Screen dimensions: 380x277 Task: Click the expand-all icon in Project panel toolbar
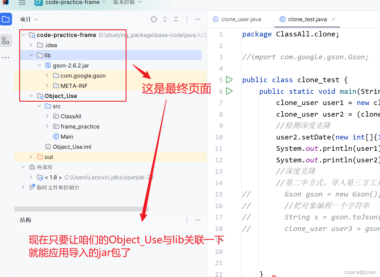pos(165,19)
